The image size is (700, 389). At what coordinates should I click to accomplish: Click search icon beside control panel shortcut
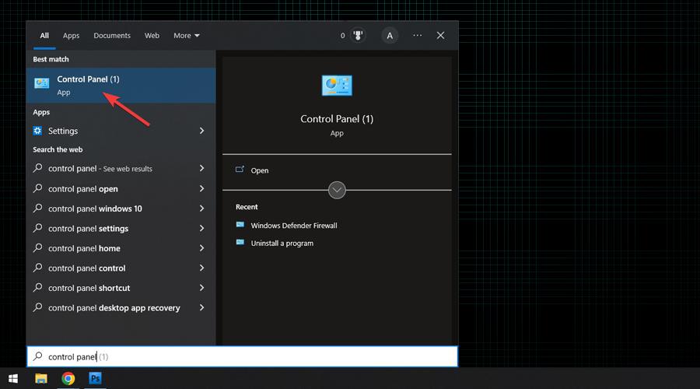(38, 288)
